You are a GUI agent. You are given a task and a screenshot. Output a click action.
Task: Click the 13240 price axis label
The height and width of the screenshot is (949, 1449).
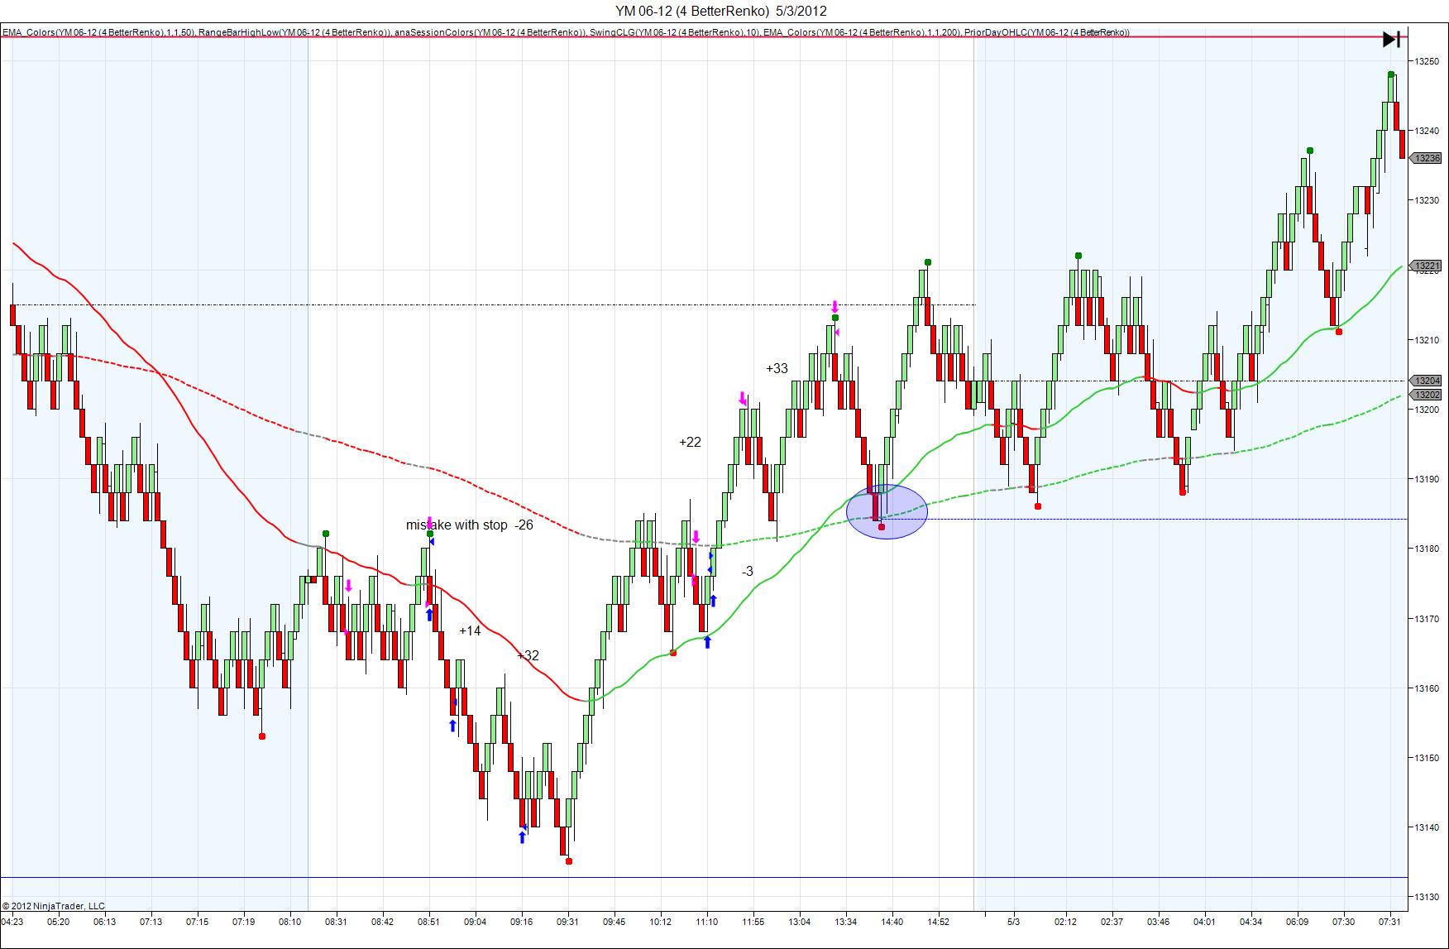1427,131
